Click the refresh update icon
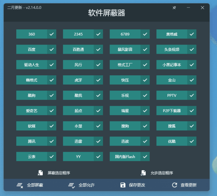 tap(175, 185)
